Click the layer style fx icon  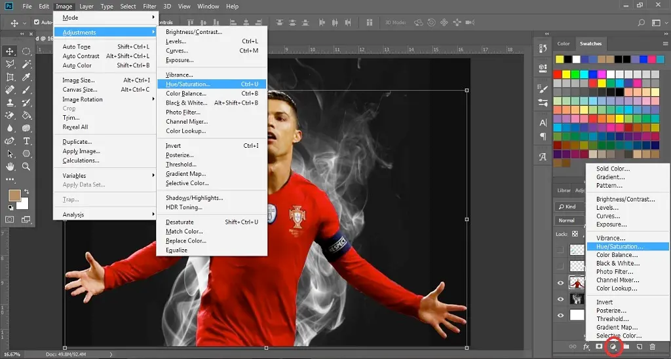coord(586,347)
